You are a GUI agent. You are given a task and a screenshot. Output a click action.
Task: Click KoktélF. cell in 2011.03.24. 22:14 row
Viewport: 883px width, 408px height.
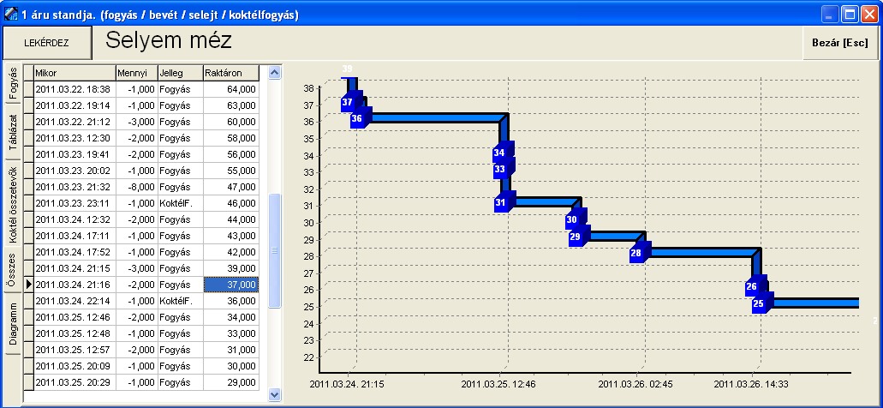click(180, 302)
